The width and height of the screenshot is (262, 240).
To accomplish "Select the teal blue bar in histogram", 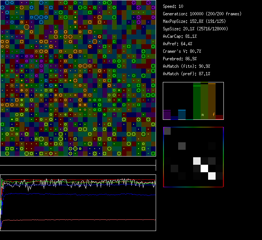I will click(x=182, y=114).
